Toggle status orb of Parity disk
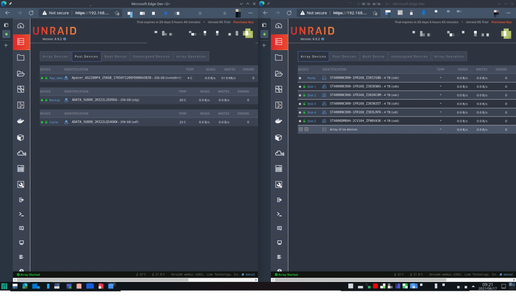This screenshot has height=301, width=516. [x=300, y=78]
